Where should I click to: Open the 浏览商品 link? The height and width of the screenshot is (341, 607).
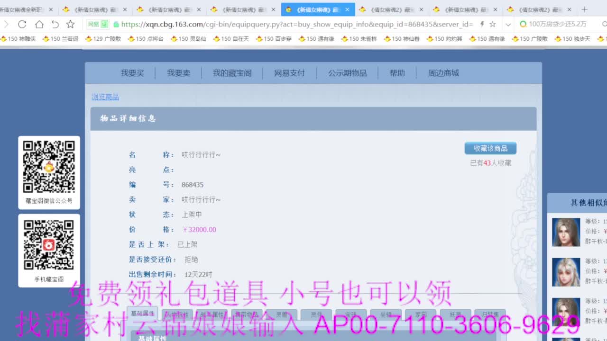(x=105, y=97)
